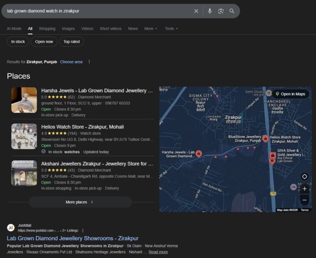Click the Zirakpur label on the map
The height and width of the screenshot is (258, 316).
pos(233,119)
